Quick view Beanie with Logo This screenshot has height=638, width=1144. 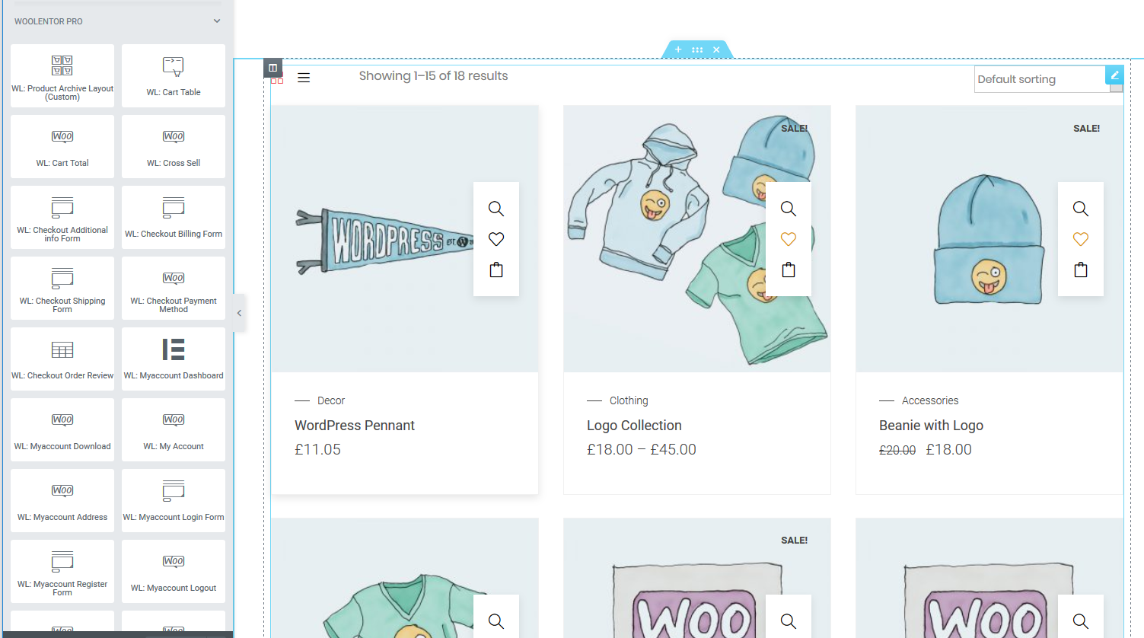coord(1081,209)
